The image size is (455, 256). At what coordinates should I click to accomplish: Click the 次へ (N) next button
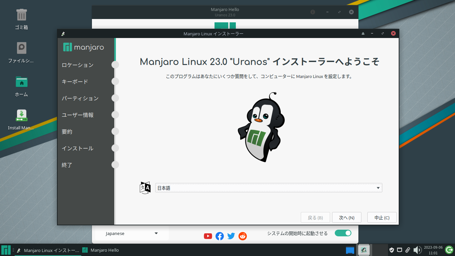pos(347,217)
